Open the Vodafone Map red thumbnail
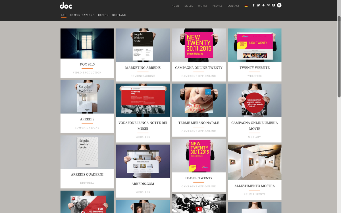Viewport: 341px width, 213px height. tap(143, 100)
